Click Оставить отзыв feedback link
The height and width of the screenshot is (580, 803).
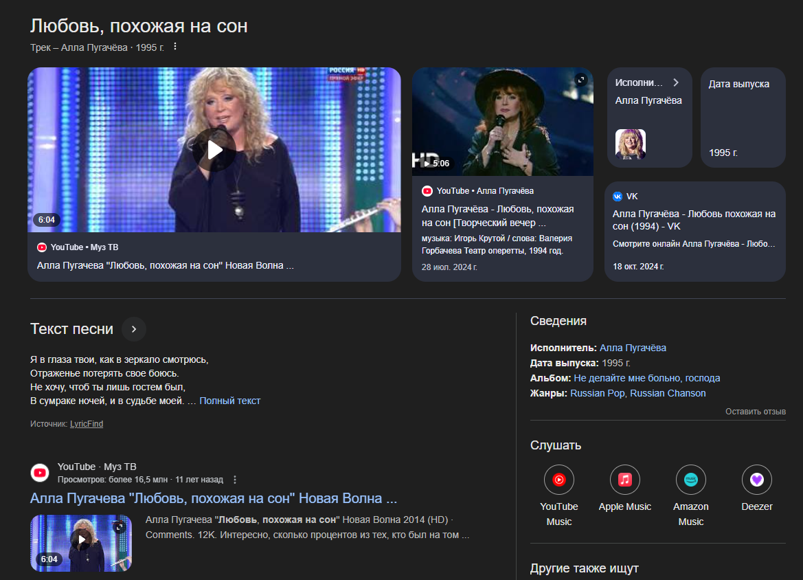(x=755, y=412)
